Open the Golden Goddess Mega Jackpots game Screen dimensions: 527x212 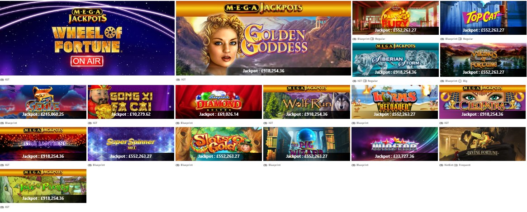263,38
